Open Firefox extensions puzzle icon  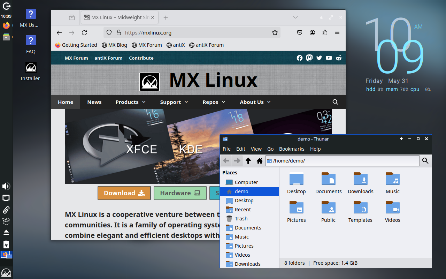pos(325,32)
